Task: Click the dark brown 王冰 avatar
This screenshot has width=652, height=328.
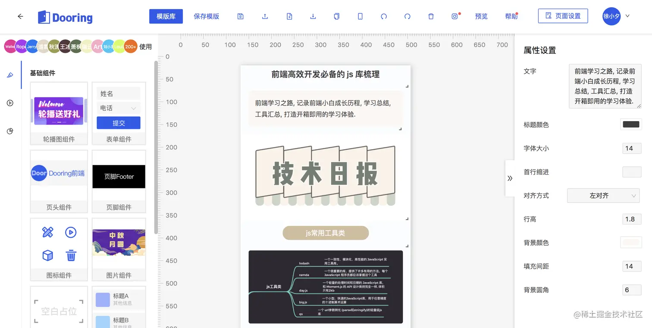Action: click(x=65, y=47)
